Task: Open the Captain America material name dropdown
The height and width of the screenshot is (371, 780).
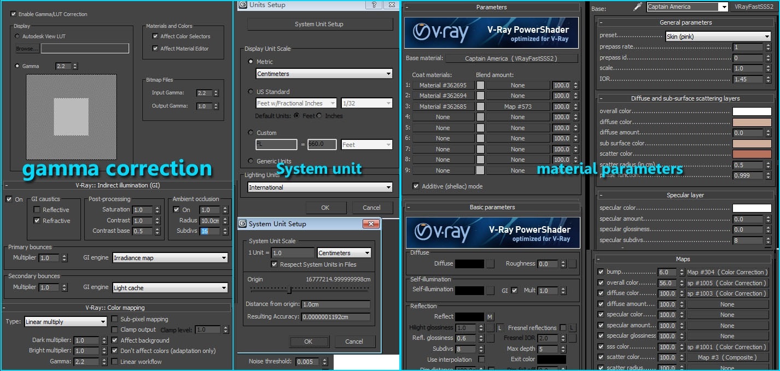Action: [x=687, y=7]
